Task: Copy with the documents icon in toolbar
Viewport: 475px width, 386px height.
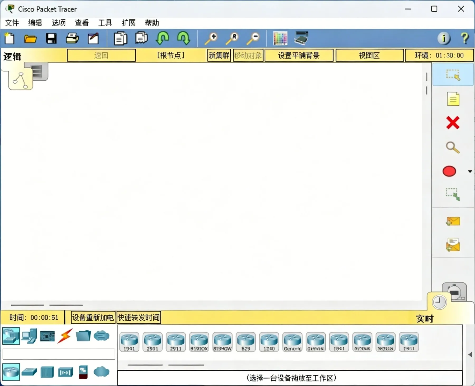Action: click(120, 38)
